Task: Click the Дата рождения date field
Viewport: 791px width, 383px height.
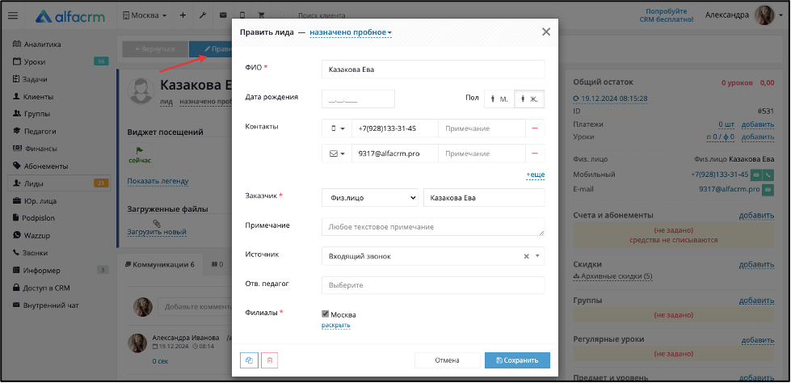Action: [x=358, y=99]
